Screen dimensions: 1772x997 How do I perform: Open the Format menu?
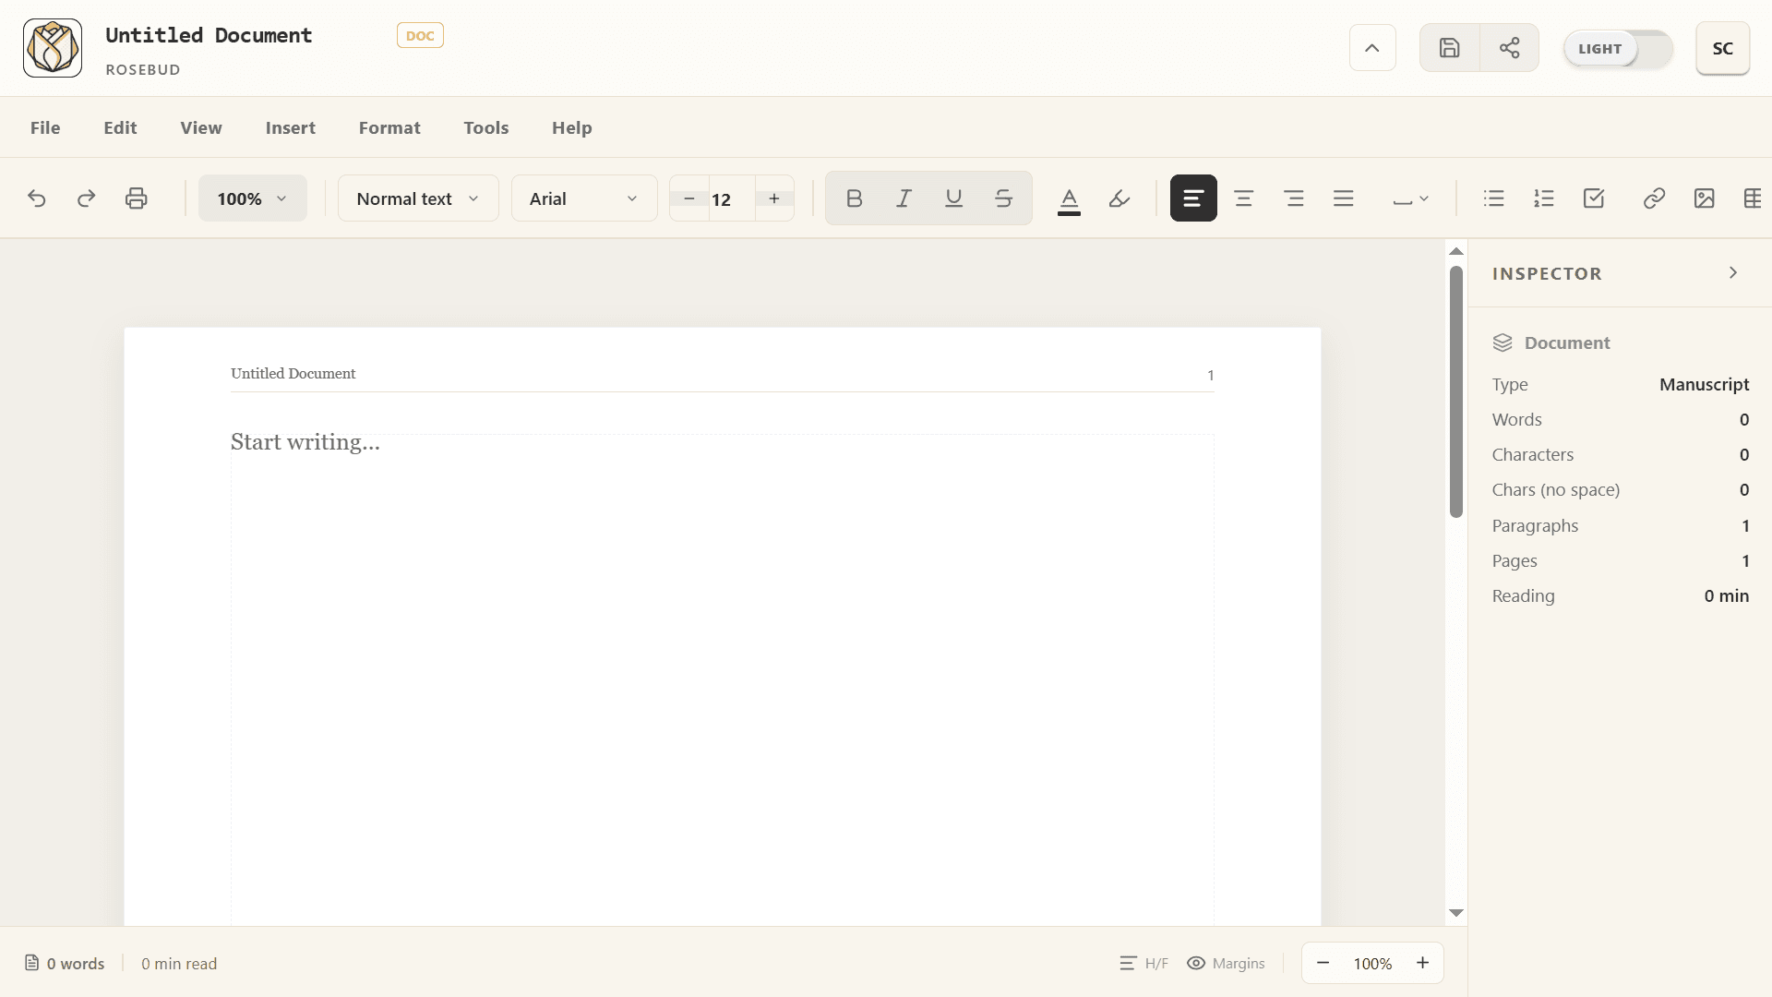pos(389,128)
